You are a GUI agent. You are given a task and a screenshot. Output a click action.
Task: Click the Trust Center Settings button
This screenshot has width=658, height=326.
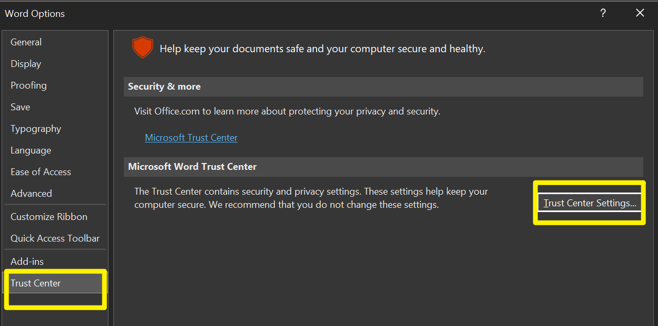(x=590, y=203)
